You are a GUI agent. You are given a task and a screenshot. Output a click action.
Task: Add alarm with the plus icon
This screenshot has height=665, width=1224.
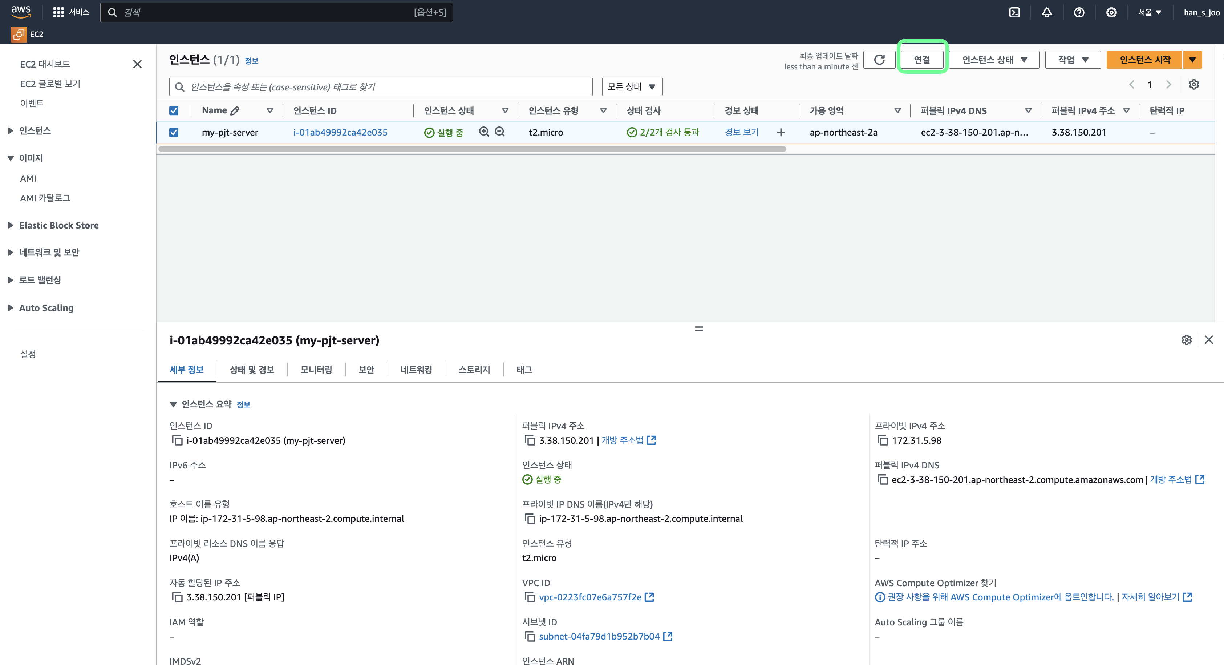click(781, 132)
